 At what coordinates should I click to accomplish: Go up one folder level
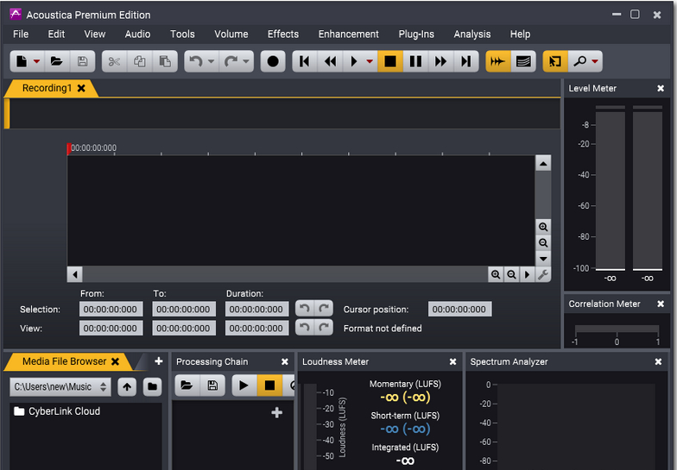tap(127, 386)
